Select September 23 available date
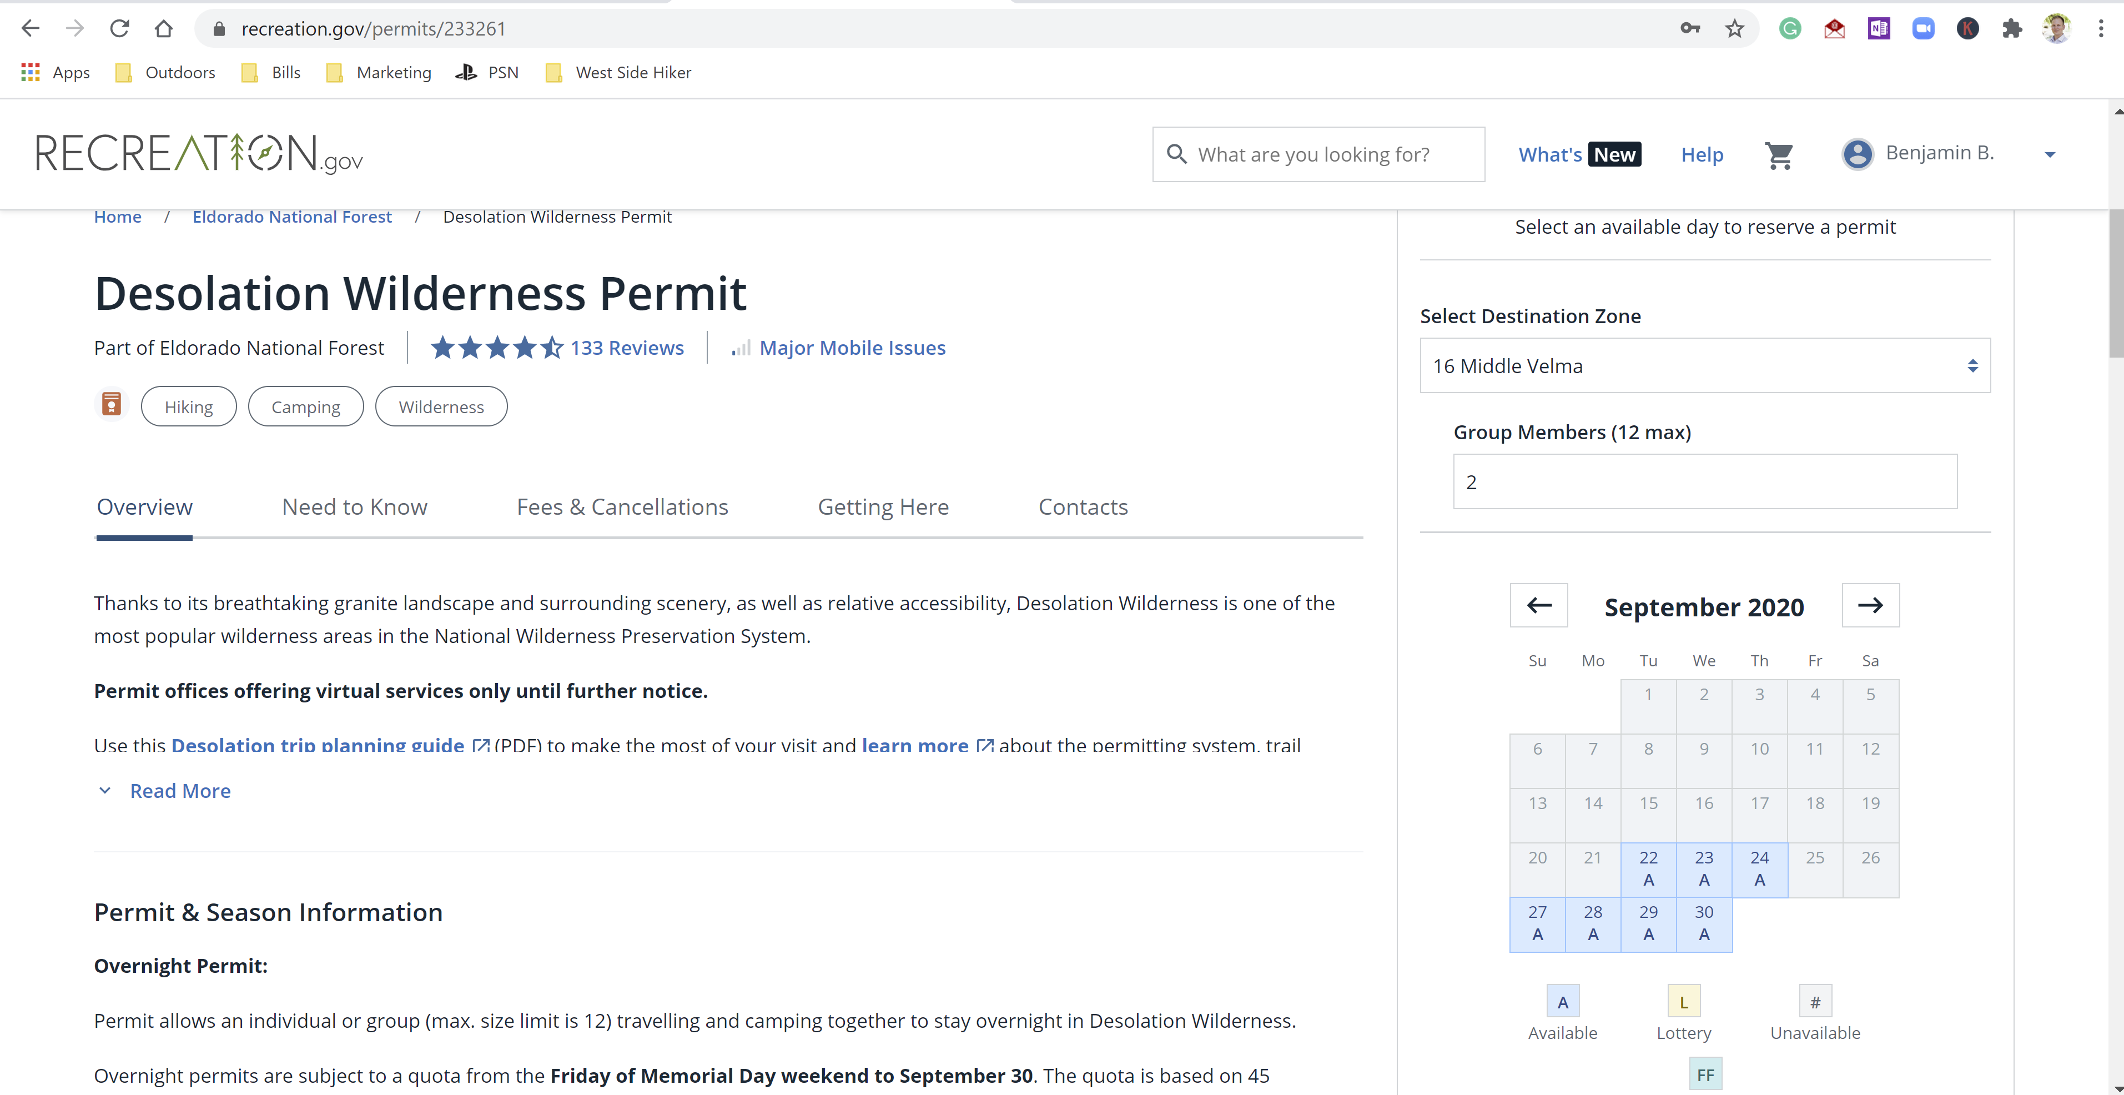This screenshot has width=2124, height=1095. 1704,869
